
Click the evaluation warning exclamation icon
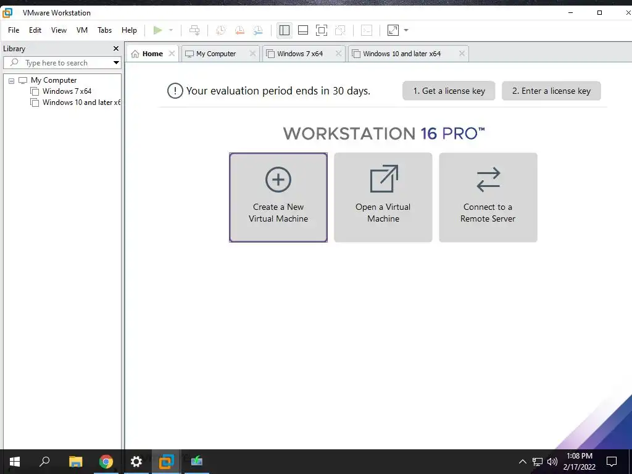tap(175, 91)
